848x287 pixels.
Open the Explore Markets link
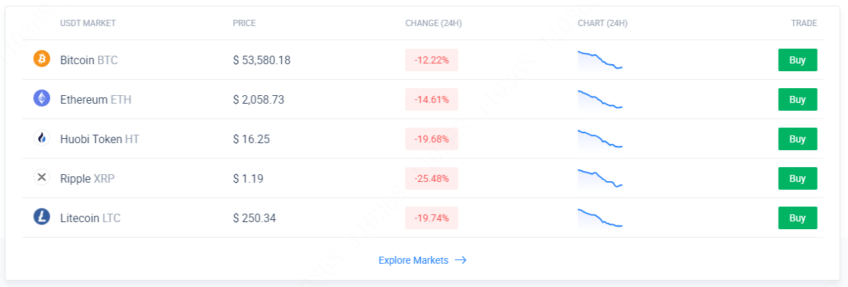[423, 260]
